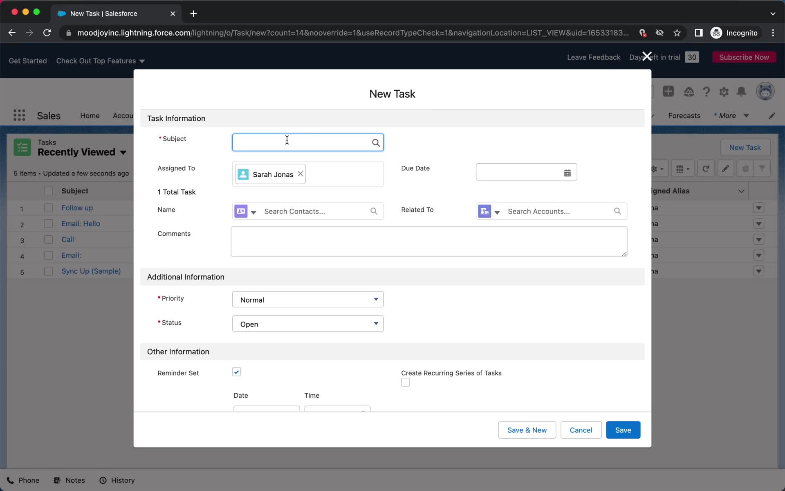Image resolution: width=785 pixels, height=491 pixels.
Task: Select the Call row checkbox
Action: point(49,239)
